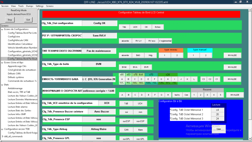
Task: Click the Echec button
Action: [x=158, y=27]
